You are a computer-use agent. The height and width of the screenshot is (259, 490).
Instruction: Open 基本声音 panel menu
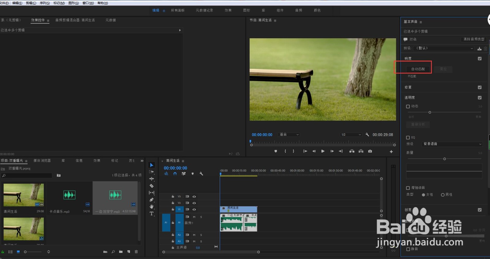click(421, 22)
